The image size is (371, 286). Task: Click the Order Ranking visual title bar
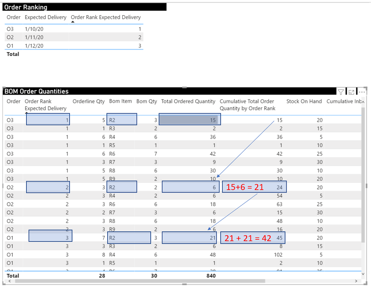coord(83,7)
